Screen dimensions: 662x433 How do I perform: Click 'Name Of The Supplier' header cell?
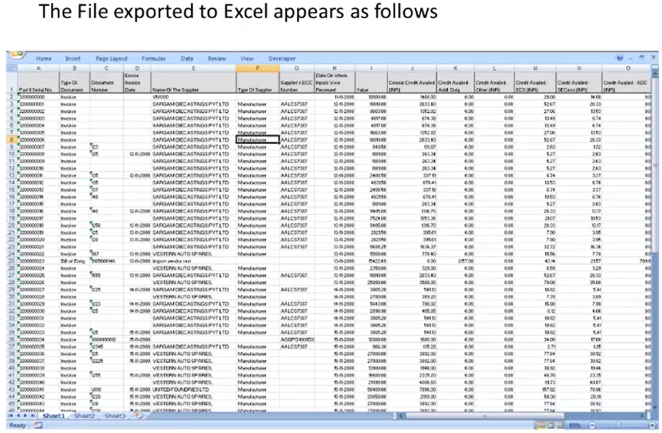click(x=193, y=83)
